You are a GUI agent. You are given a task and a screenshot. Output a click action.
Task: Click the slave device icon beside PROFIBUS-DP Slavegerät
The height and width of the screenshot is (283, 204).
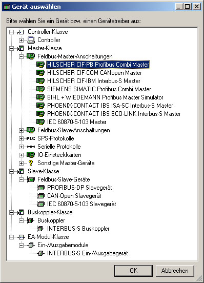point(40,188)
